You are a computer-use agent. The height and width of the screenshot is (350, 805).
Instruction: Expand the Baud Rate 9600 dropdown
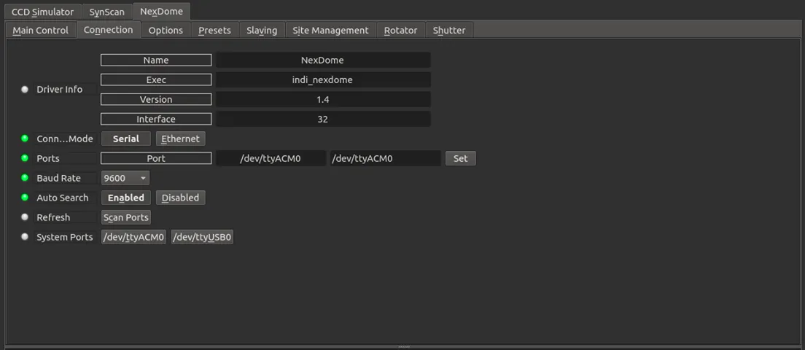click(x=125, y=178)
